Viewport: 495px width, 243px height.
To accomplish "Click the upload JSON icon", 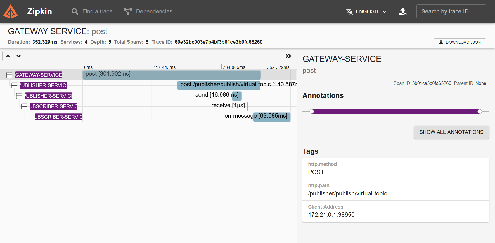I will pos(402,11).
